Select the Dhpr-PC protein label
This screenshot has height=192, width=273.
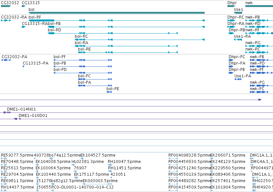tap(237, 57)
